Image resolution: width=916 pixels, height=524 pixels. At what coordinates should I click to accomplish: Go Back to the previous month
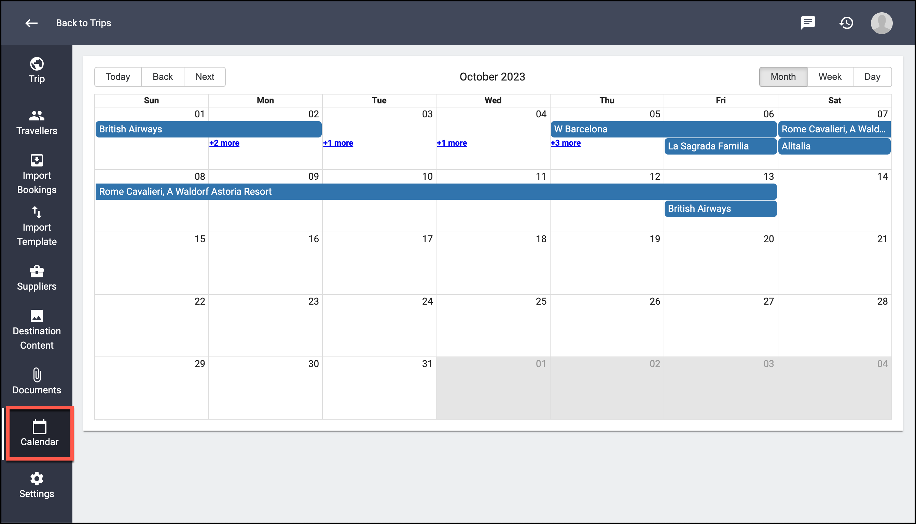pyautogui.click(x=163, y=77)
